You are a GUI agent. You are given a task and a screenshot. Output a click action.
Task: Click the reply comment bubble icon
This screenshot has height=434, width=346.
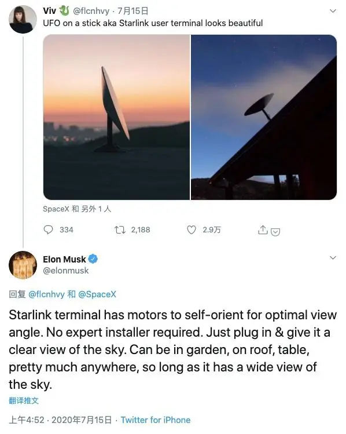(49, 229)
